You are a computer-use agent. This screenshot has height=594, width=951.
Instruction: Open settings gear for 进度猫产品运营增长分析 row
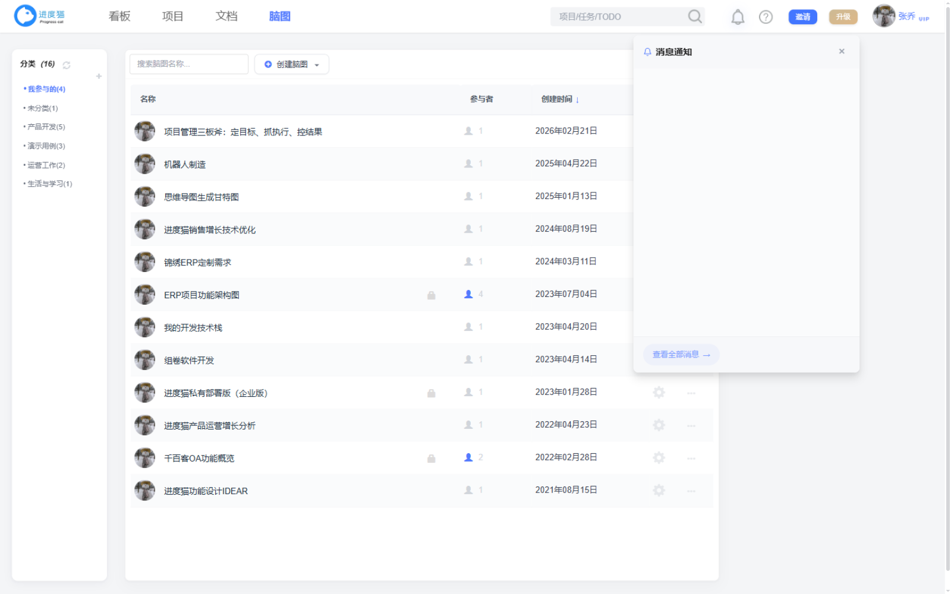(659, 425)
